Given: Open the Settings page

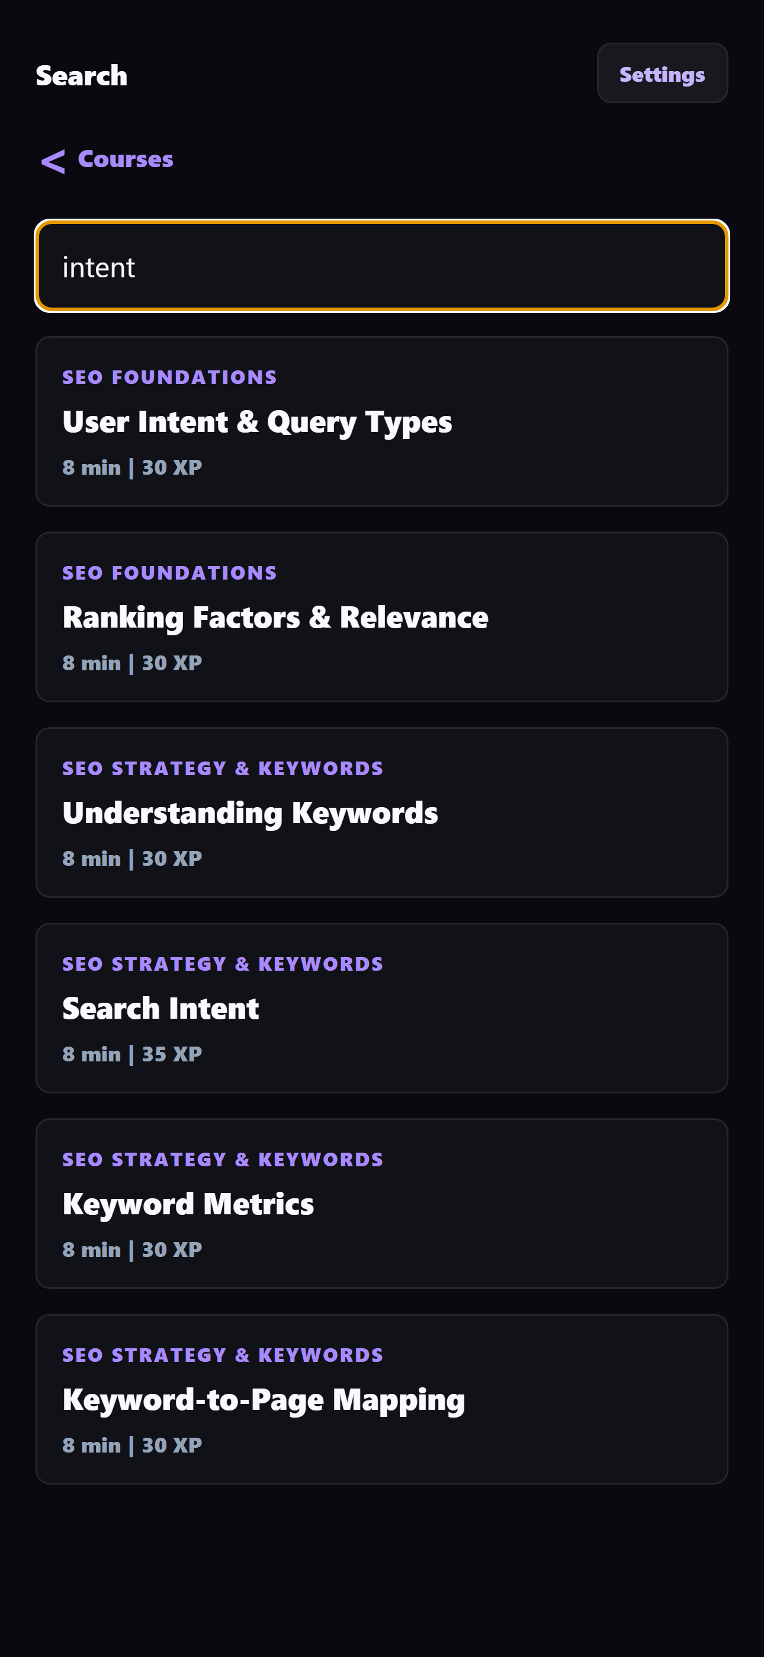Looking at the screenshot, I should 662,73.
